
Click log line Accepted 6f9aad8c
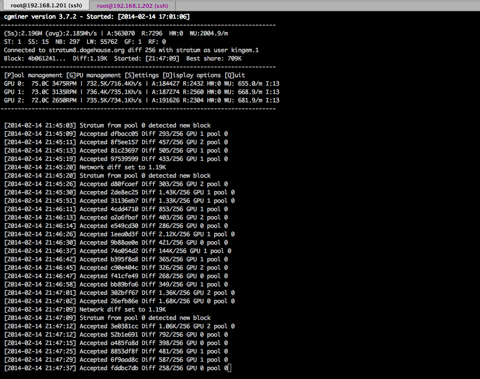click(116, 360)
